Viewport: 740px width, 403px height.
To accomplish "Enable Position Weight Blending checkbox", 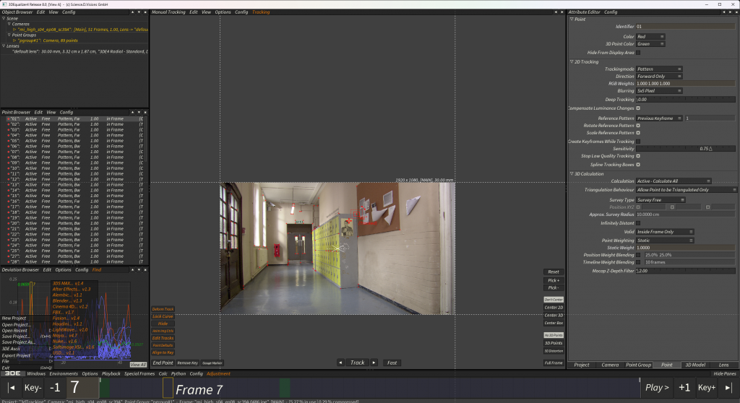I will point(638,255).
